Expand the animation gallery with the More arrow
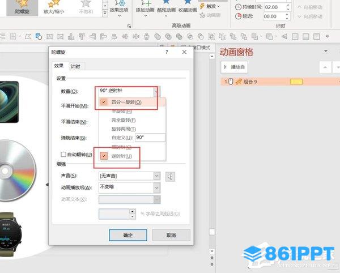The width and height of the screenshot is (340, 273). tap(105, 14)
